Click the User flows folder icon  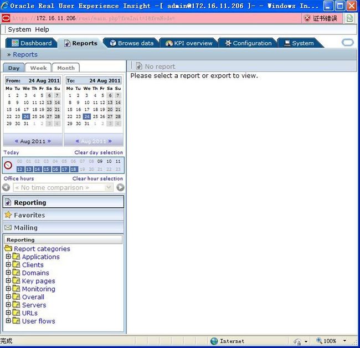click(x=16, y=320)
